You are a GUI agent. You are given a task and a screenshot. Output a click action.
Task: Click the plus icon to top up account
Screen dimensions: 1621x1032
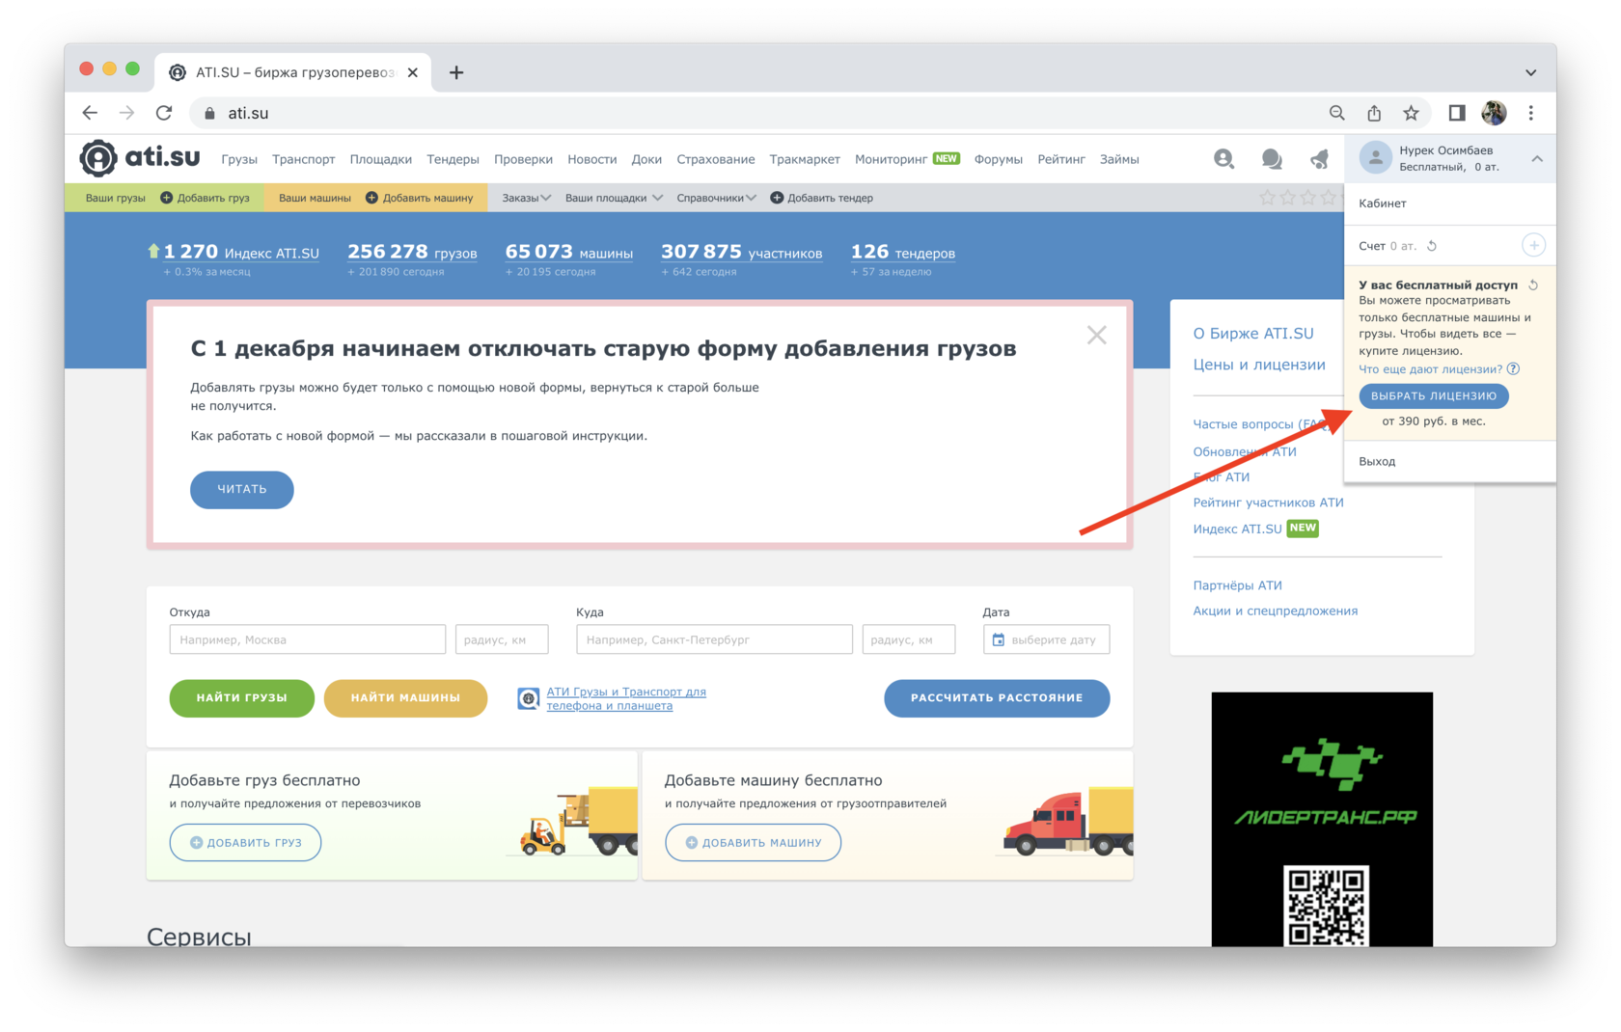click(x=1533, y=245)
